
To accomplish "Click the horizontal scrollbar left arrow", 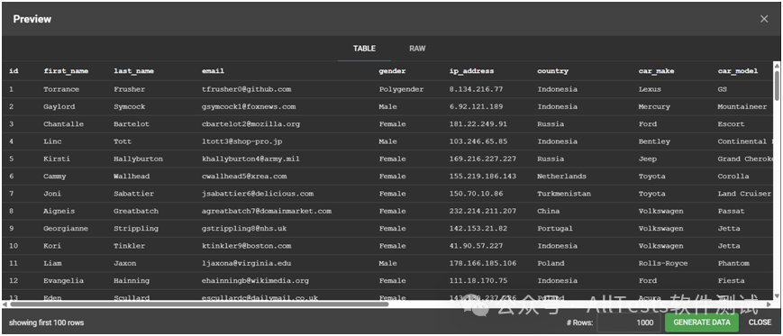I will 5,304.
